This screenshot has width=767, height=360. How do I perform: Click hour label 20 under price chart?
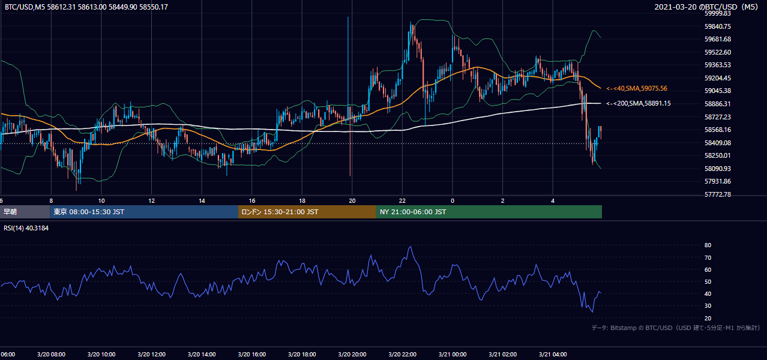click(352, 201)
